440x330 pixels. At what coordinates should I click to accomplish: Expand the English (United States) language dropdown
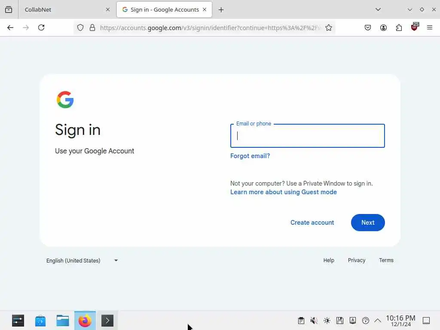point(82,260)
